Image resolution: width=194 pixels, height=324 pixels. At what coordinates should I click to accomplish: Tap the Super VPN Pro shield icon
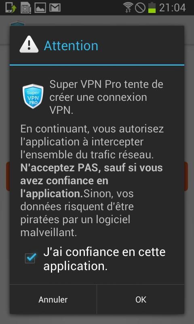coord(33,96)
